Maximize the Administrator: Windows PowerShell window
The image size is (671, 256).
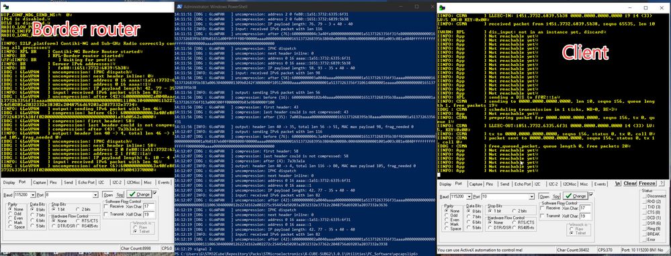point(416,7)
